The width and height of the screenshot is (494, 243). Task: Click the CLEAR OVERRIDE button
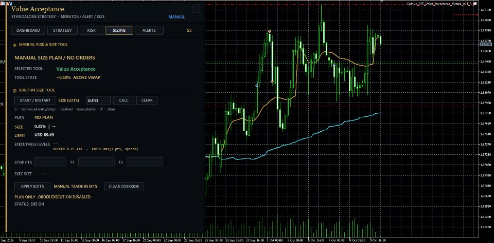click(124, 187)
